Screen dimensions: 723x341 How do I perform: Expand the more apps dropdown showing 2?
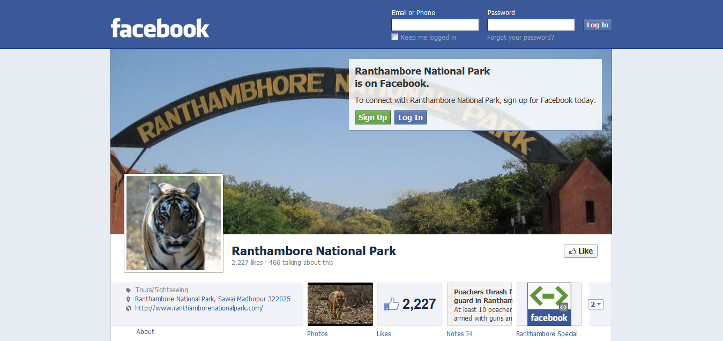(x=596, y=305)
